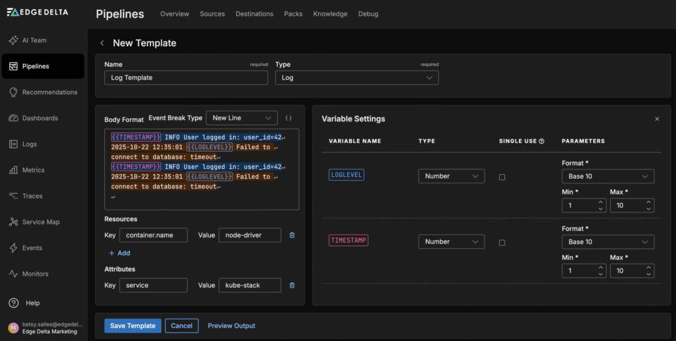
Task: Open the Packs tab
Action: 293,14
